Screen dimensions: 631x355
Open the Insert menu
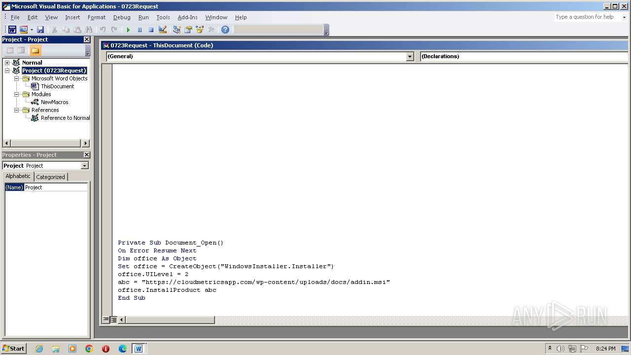pos(72,17)
